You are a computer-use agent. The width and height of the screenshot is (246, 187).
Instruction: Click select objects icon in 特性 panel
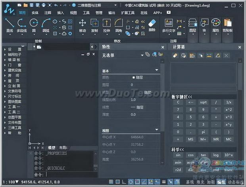tap(154, 54)
